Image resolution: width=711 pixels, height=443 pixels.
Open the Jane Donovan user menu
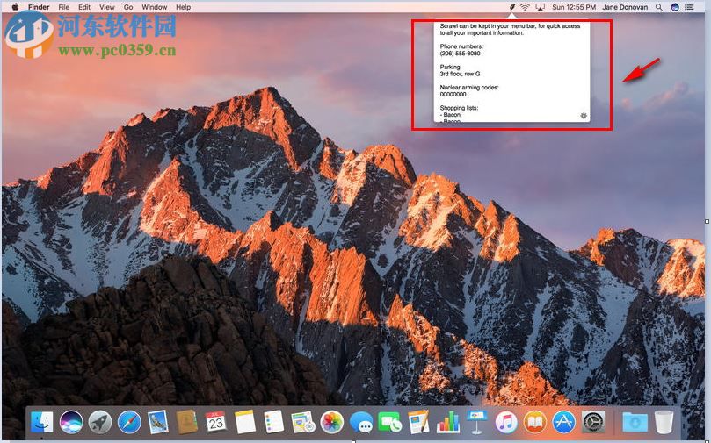pyautogui.click(x=625, y=7)
